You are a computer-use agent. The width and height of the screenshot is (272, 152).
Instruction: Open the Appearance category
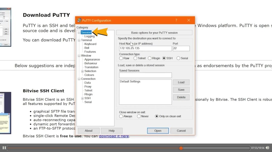pos(92,59)
